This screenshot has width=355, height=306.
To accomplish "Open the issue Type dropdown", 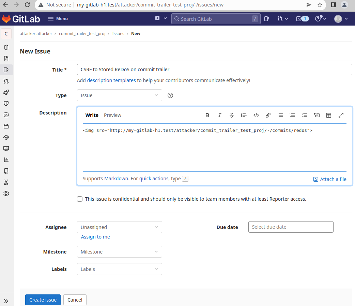I will (119, 95).
